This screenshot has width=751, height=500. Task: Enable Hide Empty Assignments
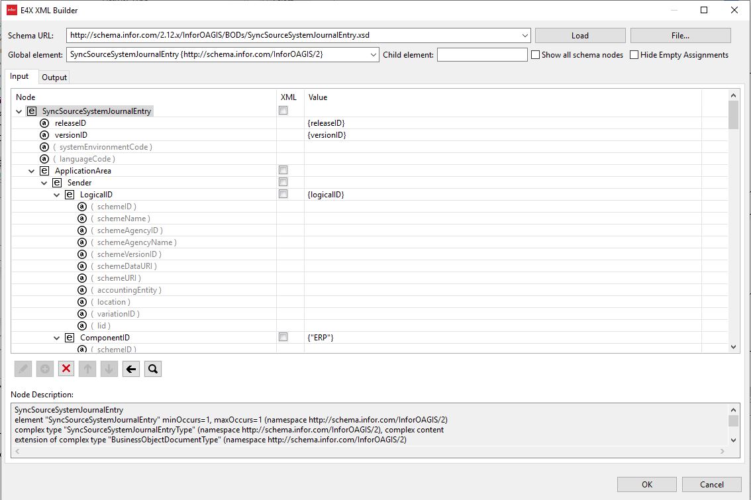633,54
